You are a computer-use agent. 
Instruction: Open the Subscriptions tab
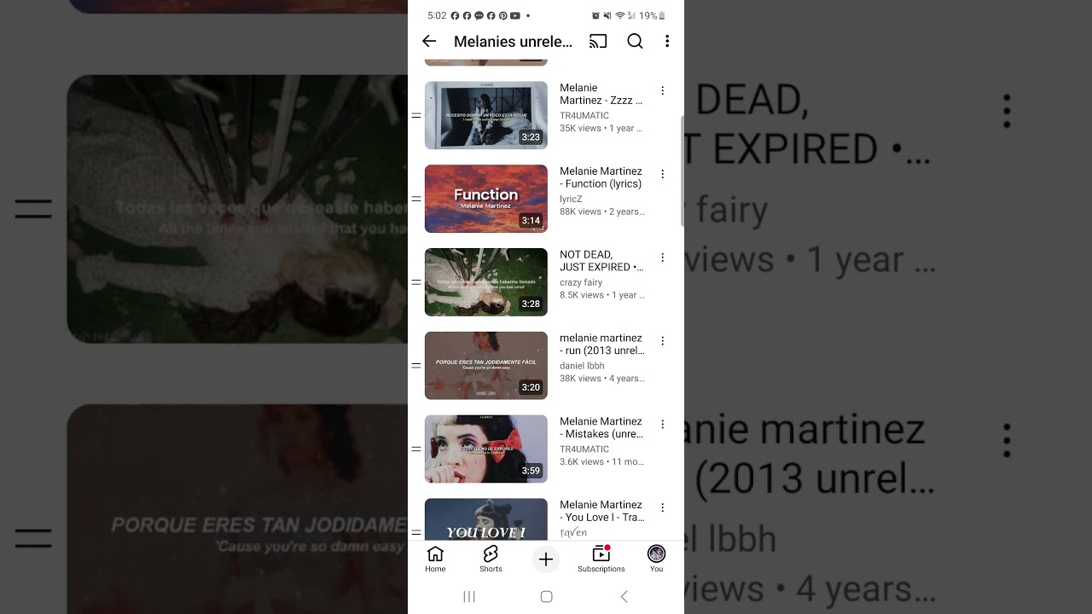pyautogui.click(x=601, y=559)
